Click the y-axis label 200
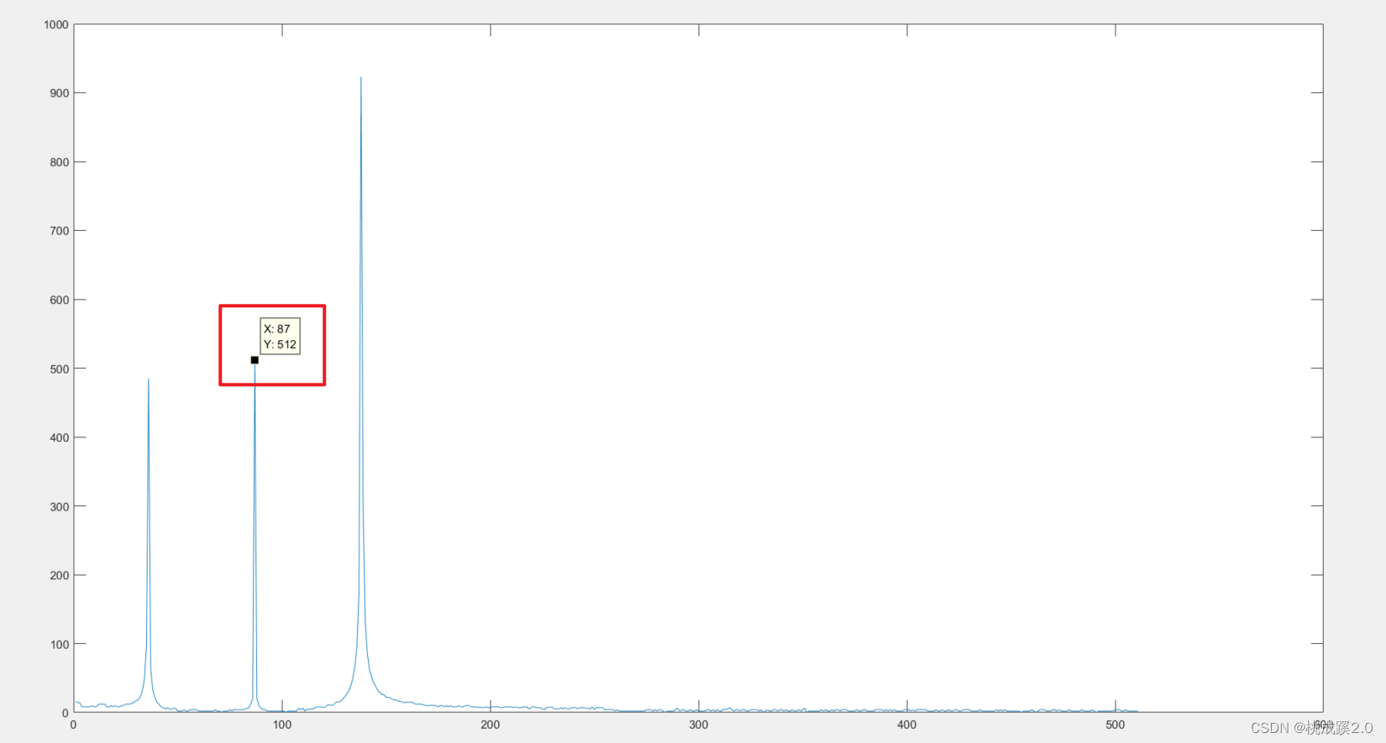Viewport: 1386px width, 743px height. 60,575
